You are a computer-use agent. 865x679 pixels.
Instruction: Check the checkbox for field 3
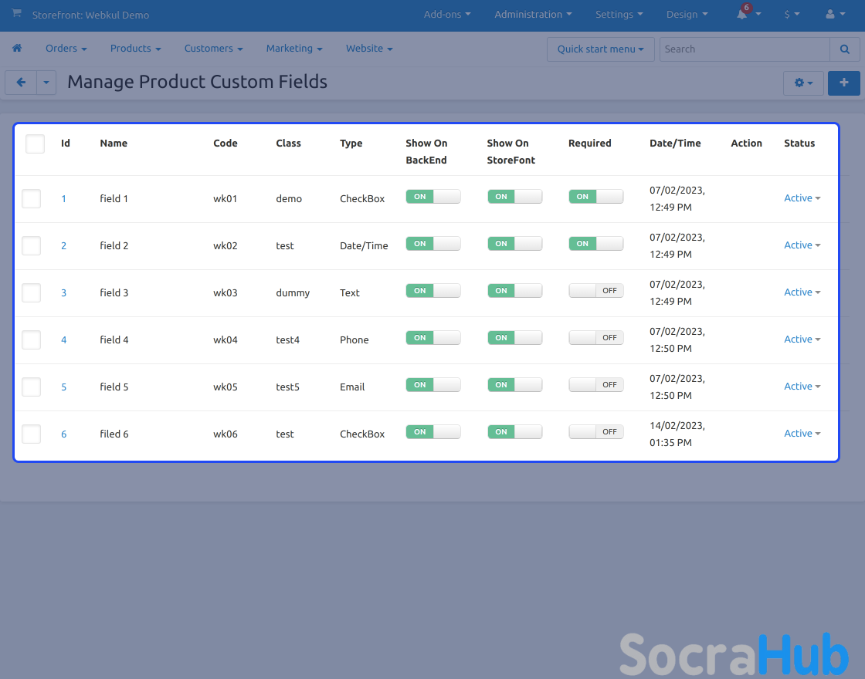tap(32, 292)
